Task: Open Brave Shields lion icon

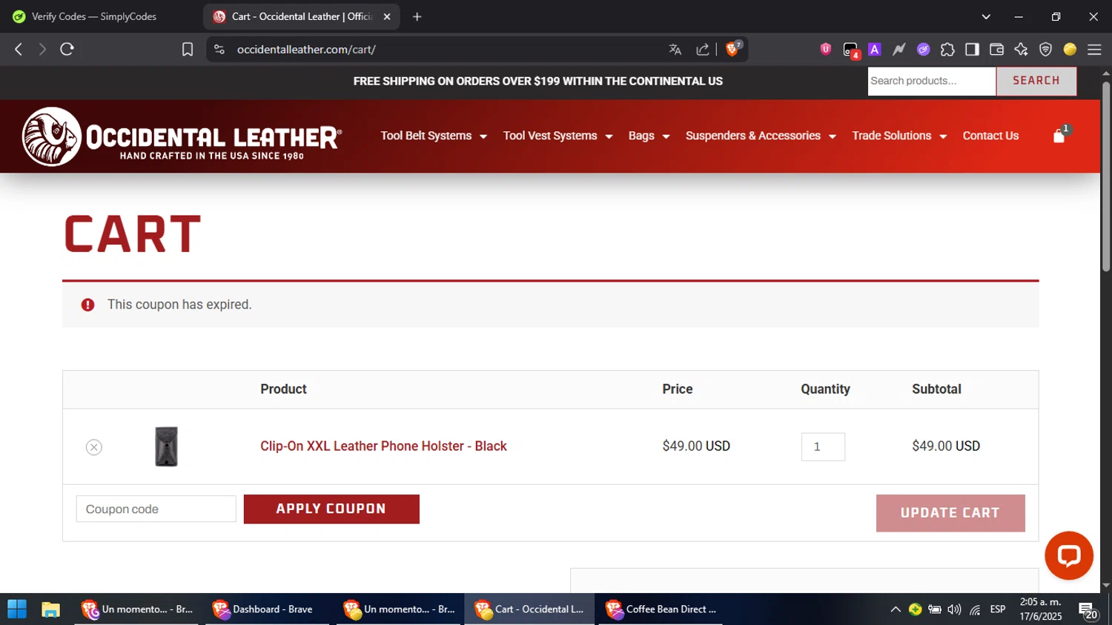Action: click(733, 49)
